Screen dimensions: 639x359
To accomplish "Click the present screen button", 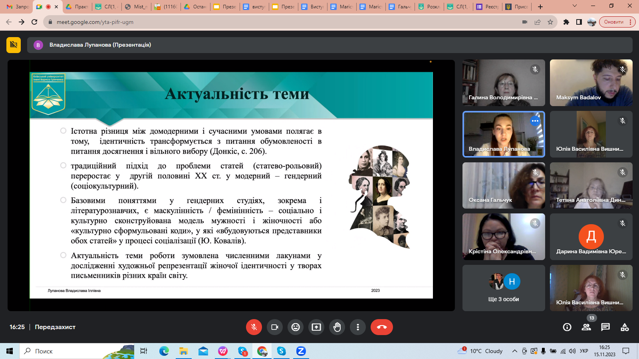I will pos(316,327).
